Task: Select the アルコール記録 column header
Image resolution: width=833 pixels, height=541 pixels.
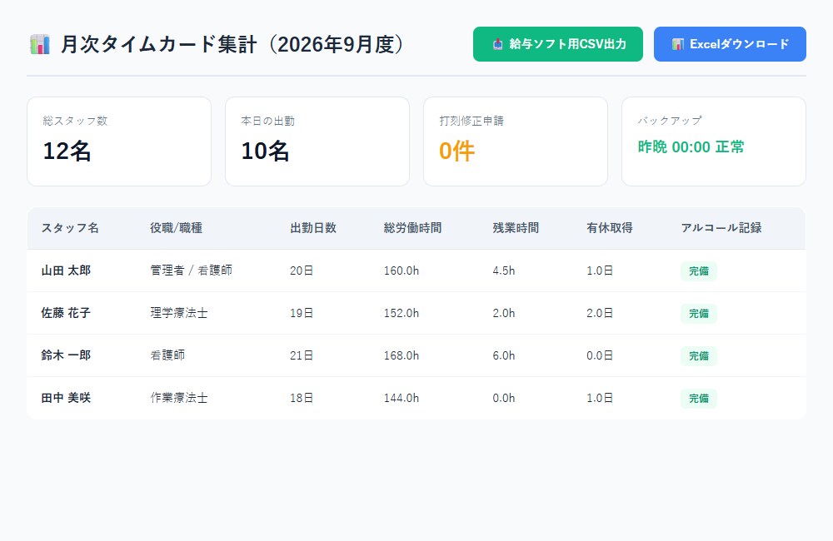Action: pos(721,228)
